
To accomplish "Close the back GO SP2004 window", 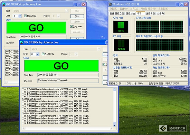I will click(84, 4).
